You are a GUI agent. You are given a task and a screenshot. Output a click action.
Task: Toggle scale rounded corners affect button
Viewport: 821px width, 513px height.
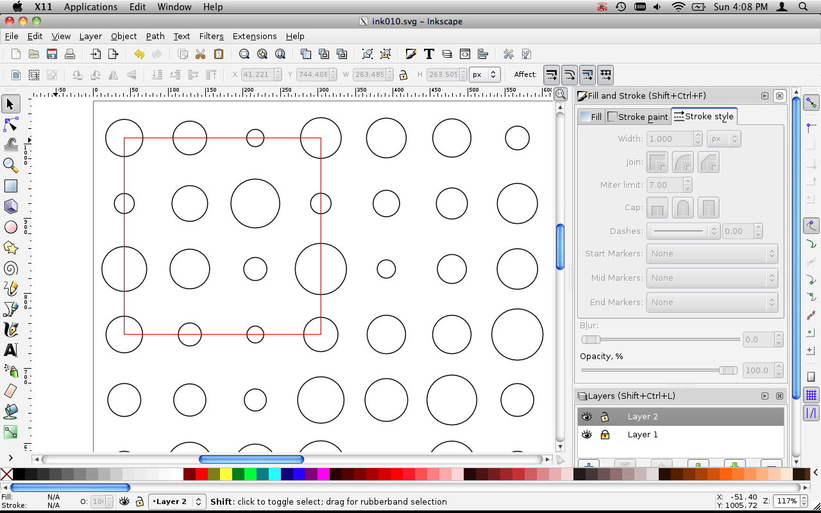[570, 74]
